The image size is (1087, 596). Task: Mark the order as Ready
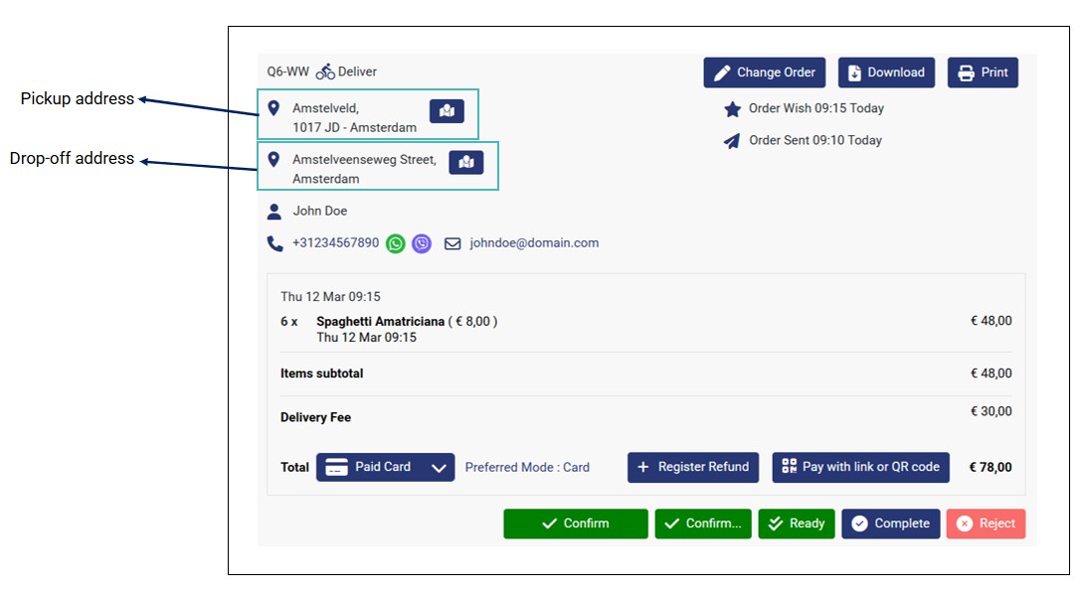point(797,524)
